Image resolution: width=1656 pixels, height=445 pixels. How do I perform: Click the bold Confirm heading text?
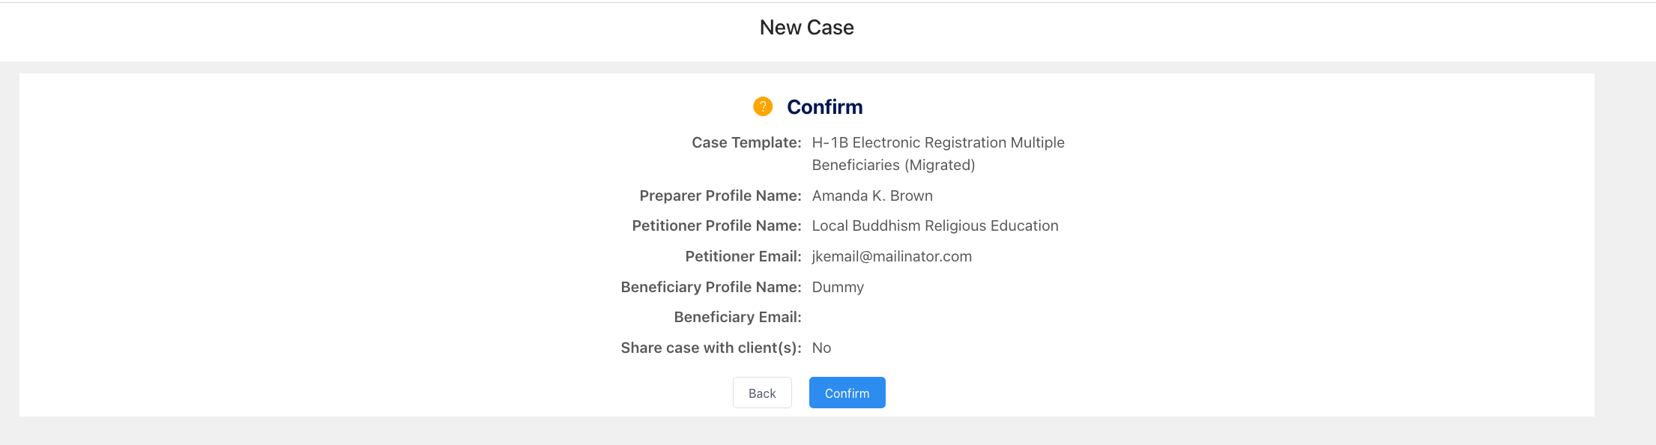click(824, 107)
